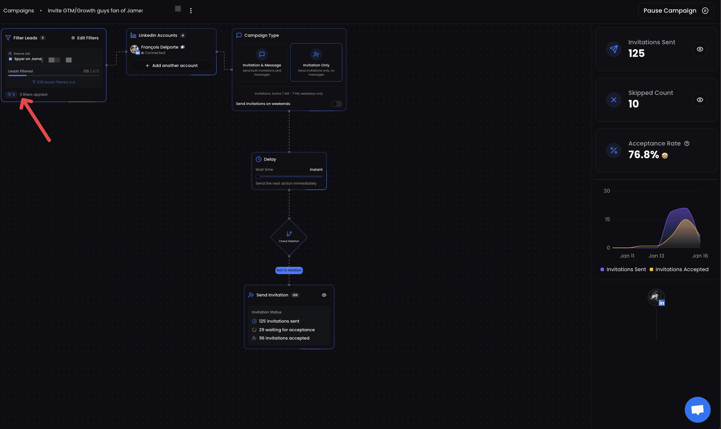Viewport: 721px width, 429px height.
Task: Click the Invitations Sent send icon
Action: coord(613,49)
